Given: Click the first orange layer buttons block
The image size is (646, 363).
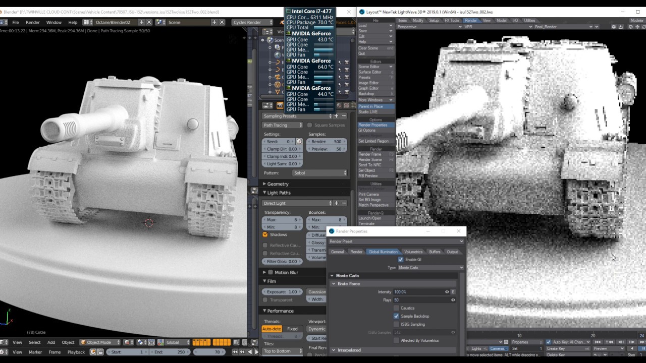Looking at the screenshot, I should [201, 342].
